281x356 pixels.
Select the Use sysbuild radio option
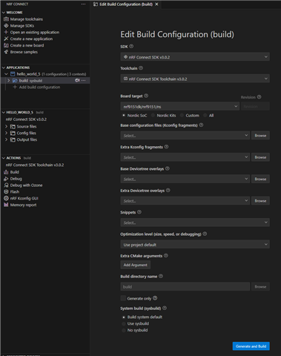(124, 323)
